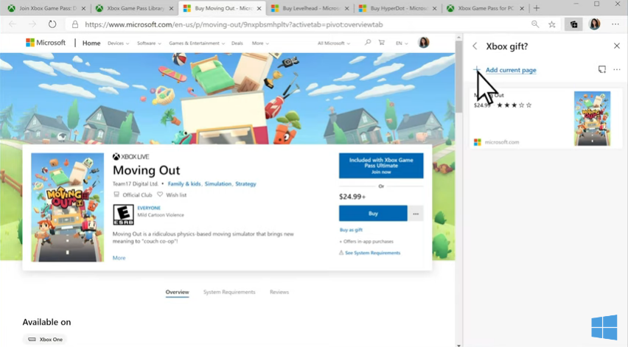The width and height of the screenshot is (628, 347).
Task: Click the Deals link
Action: point(237,43)
